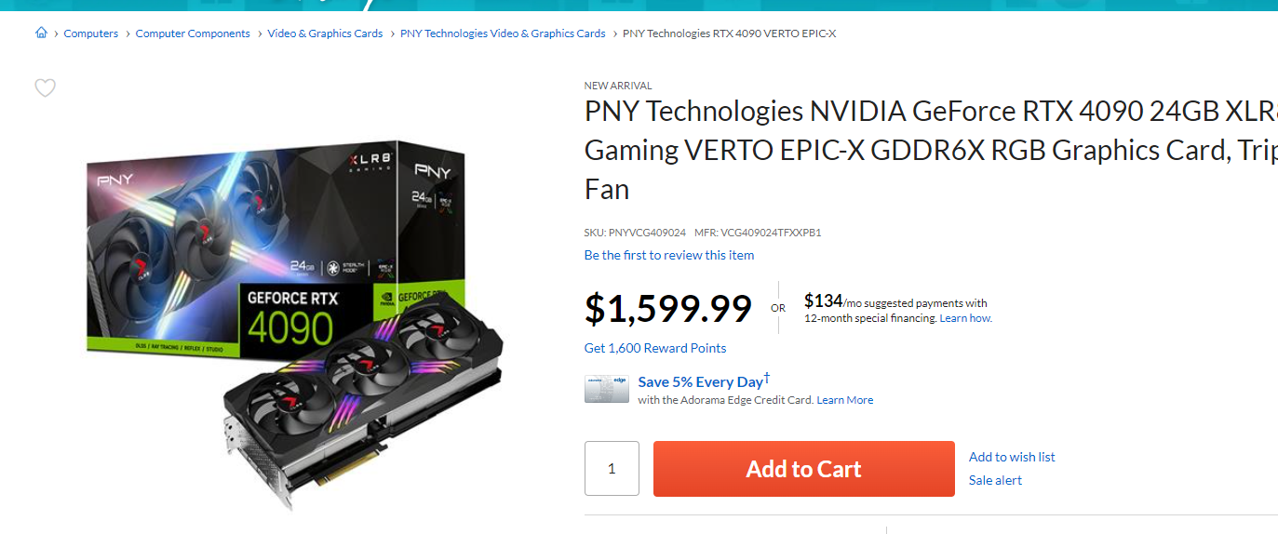The height and width of the screenshot is (534, 1278).
Task: Open the Sale alert link
Action: [x=995, y=480]
